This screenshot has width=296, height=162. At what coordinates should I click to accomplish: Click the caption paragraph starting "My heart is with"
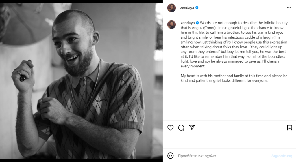(234, 78)
